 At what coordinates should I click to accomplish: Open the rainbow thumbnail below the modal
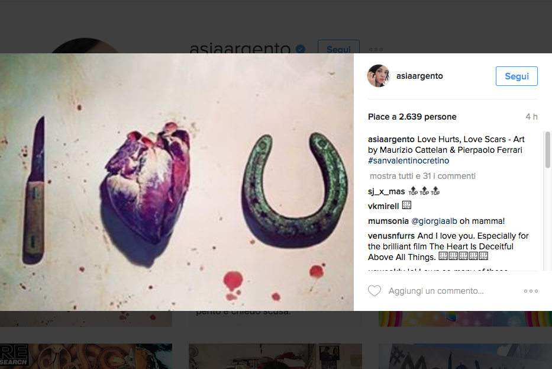pyautogui.click(x=464, y=318)
